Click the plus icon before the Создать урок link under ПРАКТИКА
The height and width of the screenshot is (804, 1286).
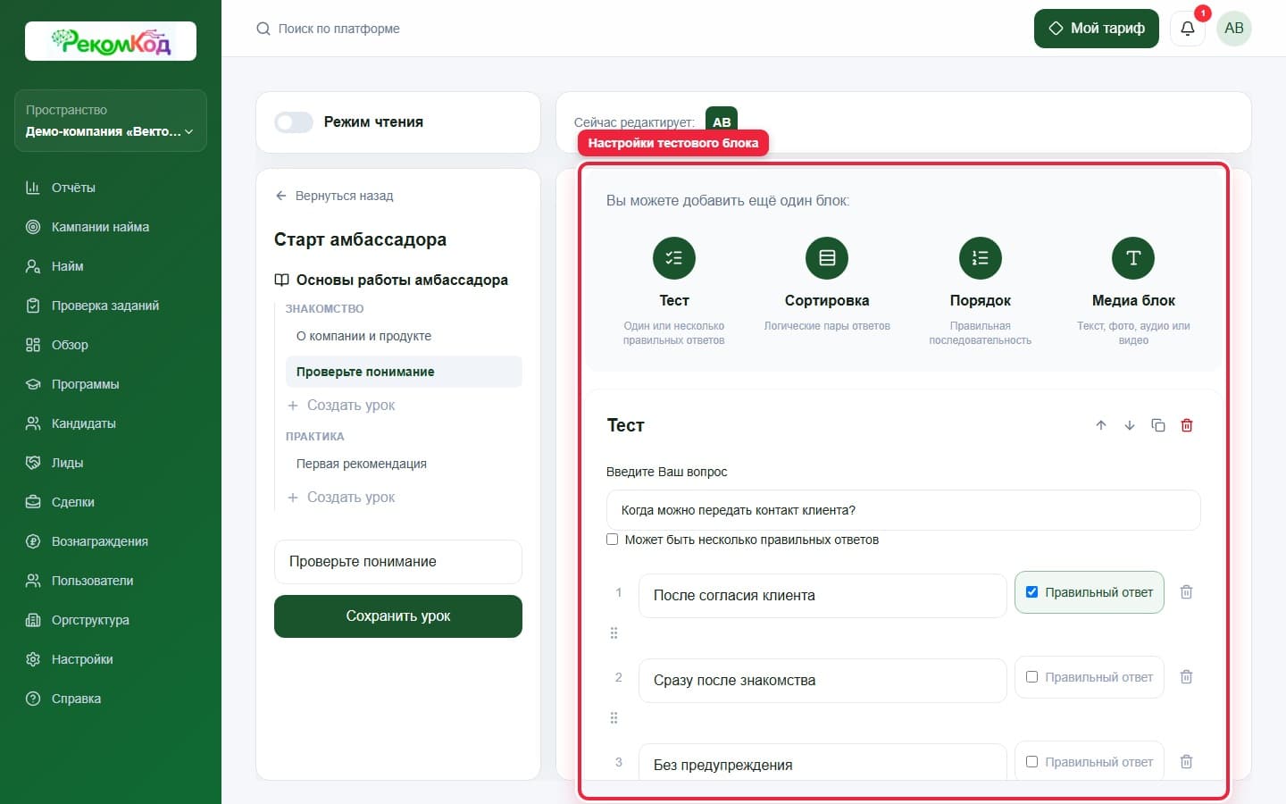point(293,498)
